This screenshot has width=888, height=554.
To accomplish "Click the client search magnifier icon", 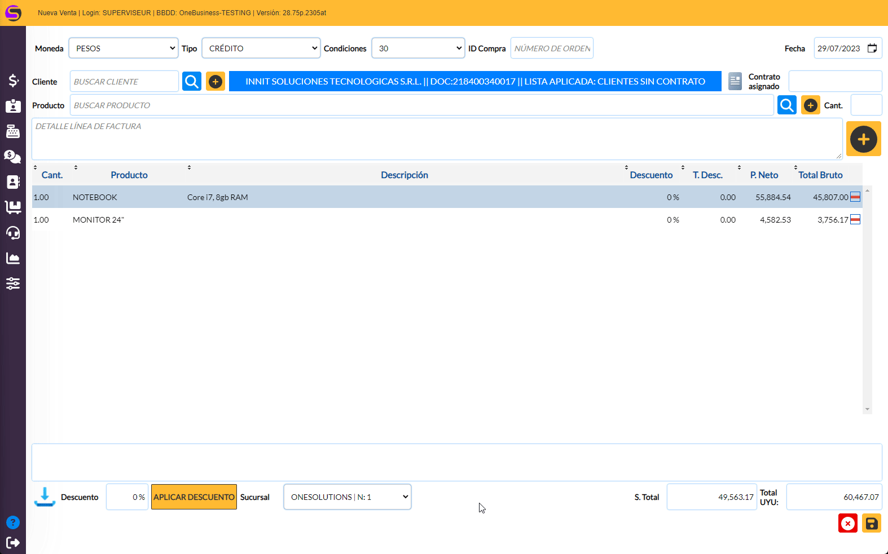I will (192, 82).
